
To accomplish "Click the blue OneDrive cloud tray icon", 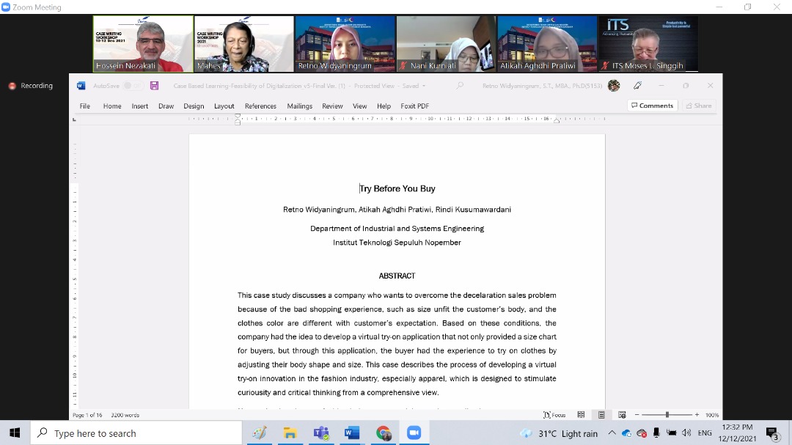I will pyautogui.click(x=627, y=433).
